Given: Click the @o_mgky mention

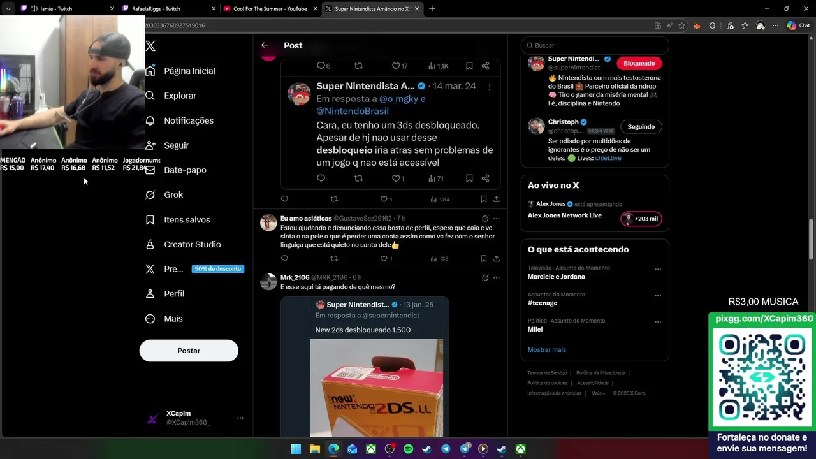Looking at the screenshot, I should point(398,99).
